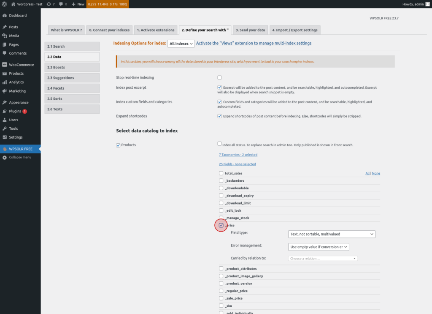Screen dimensions: 432x314
Task: Click the Tools wrench icon
Action: tap(4, 128)
